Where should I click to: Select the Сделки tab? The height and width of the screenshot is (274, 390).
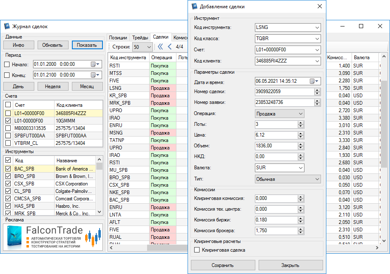click(161, 37)
